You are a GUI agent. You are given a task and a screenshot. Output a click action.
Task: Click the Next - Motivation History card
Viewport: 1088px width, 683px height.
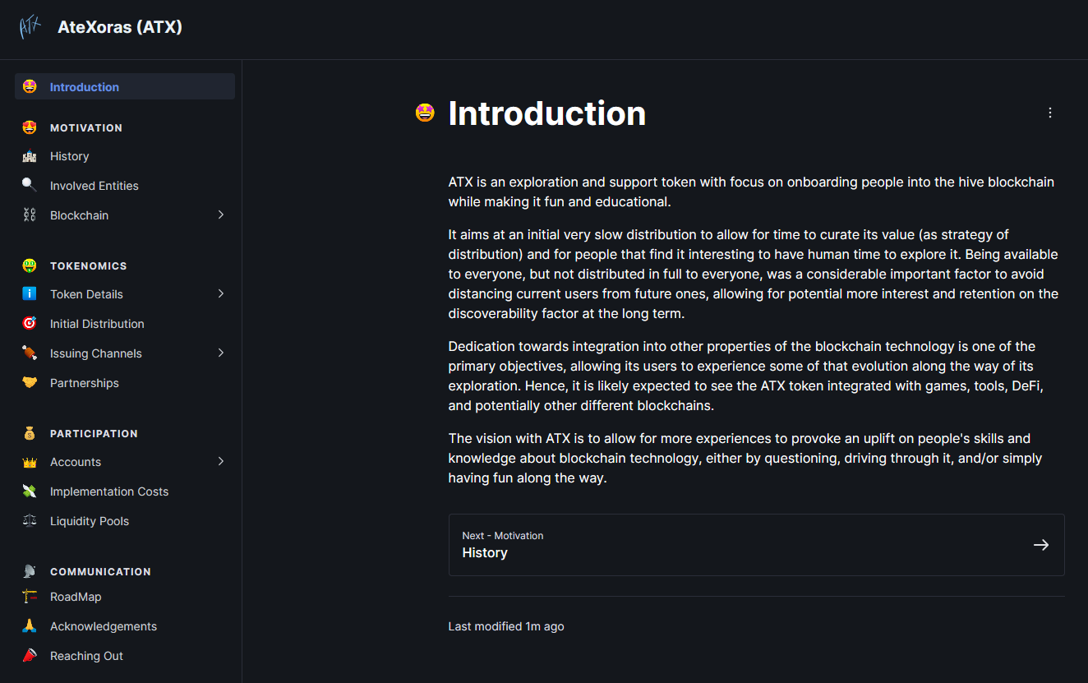point(757,545)
